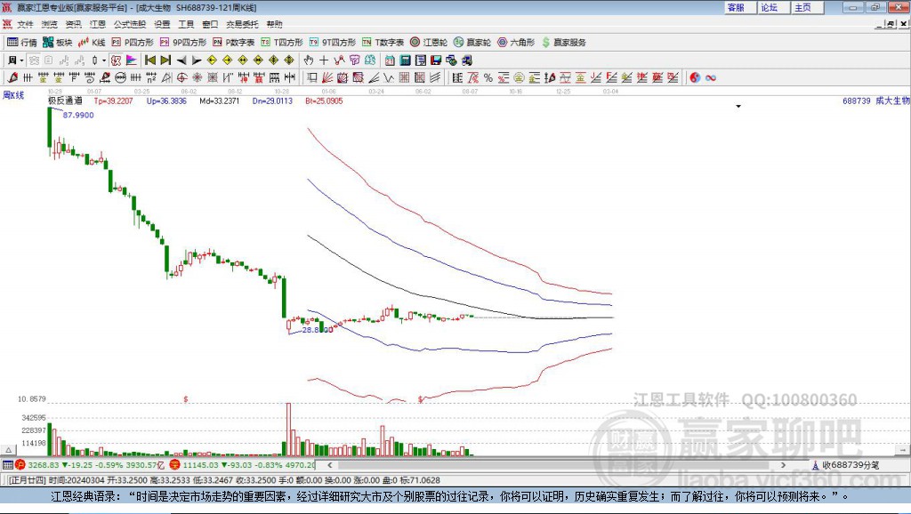Click the zigzag wave line tool

(x=389, y=77)
